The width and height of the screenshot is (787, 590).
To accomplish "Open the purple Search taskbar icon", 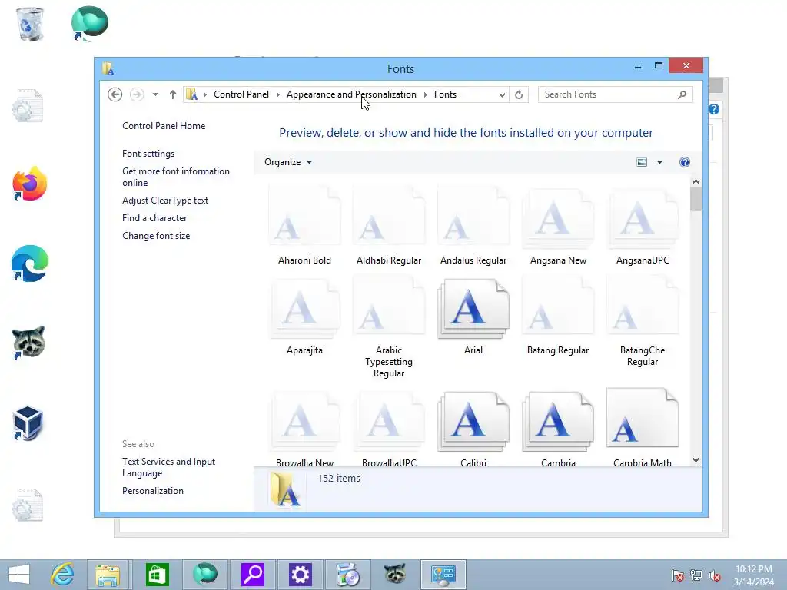I will point(252,575).
